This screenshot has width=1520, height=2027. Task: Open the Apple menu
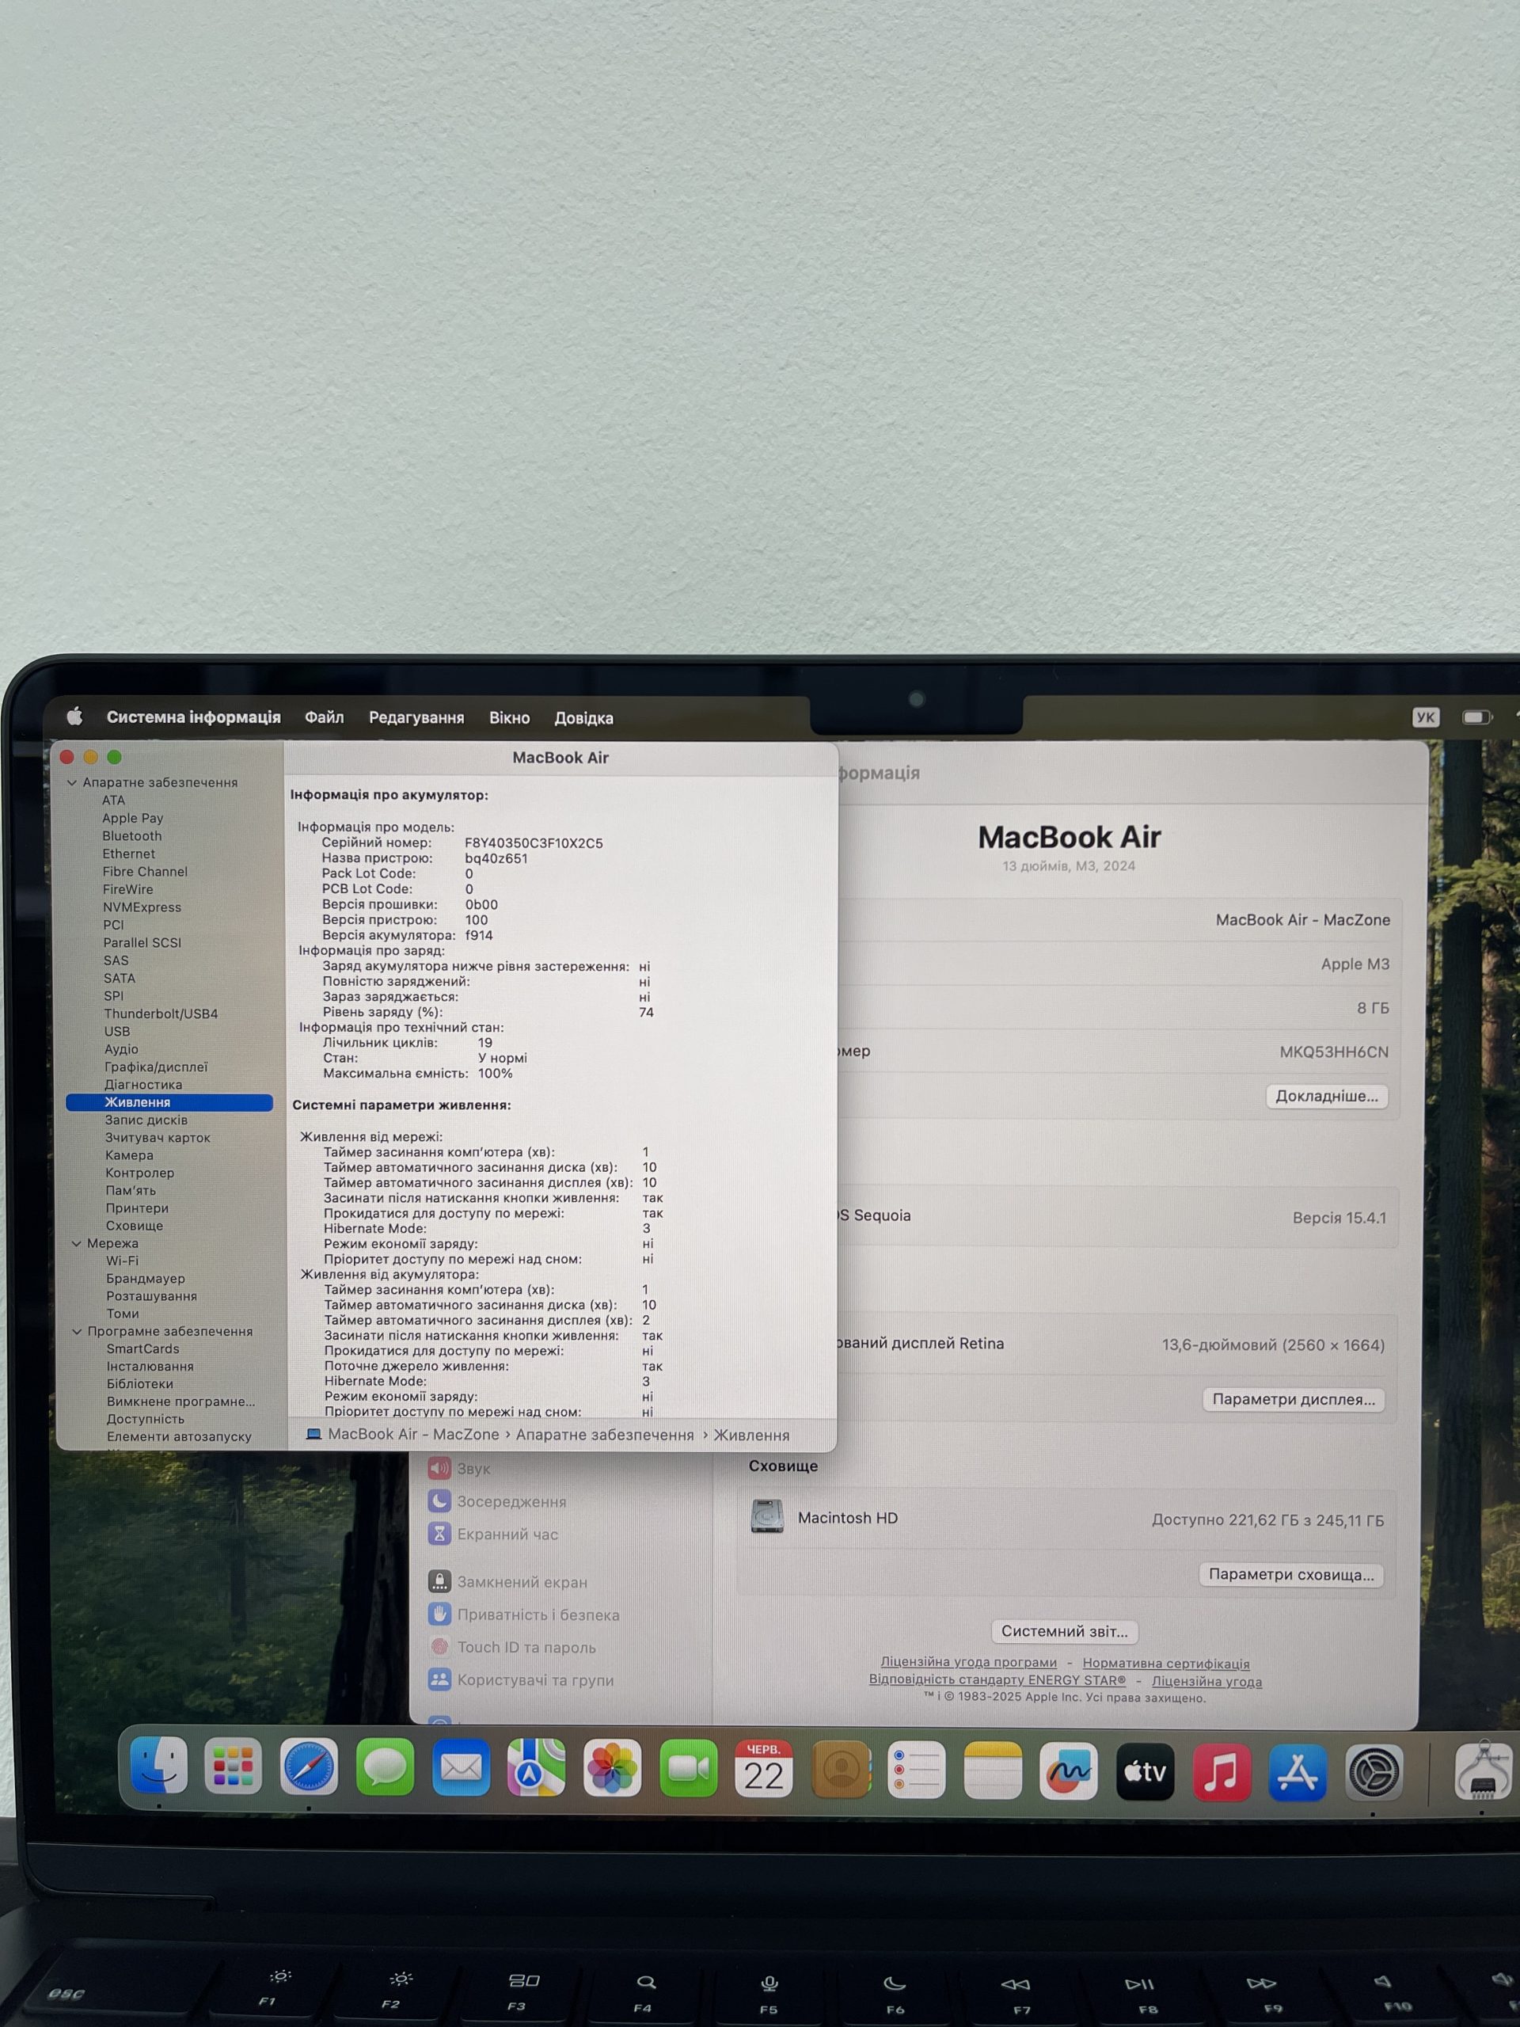75,717
